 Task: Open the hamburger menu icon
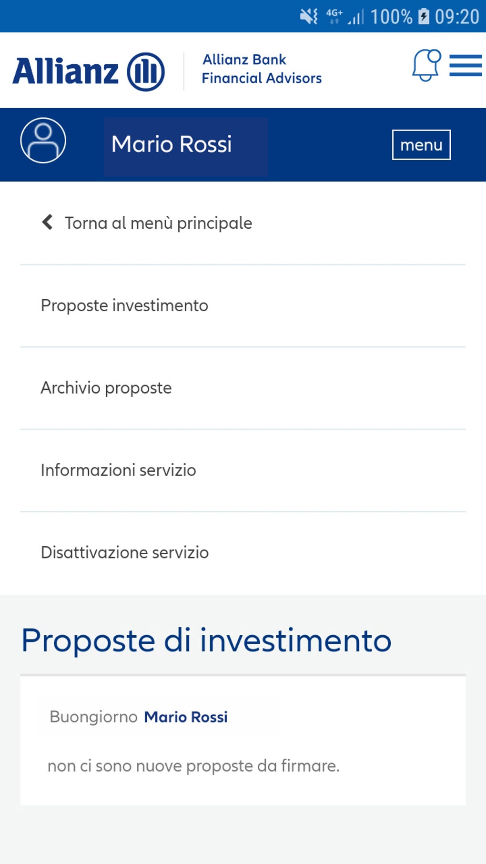466,65
